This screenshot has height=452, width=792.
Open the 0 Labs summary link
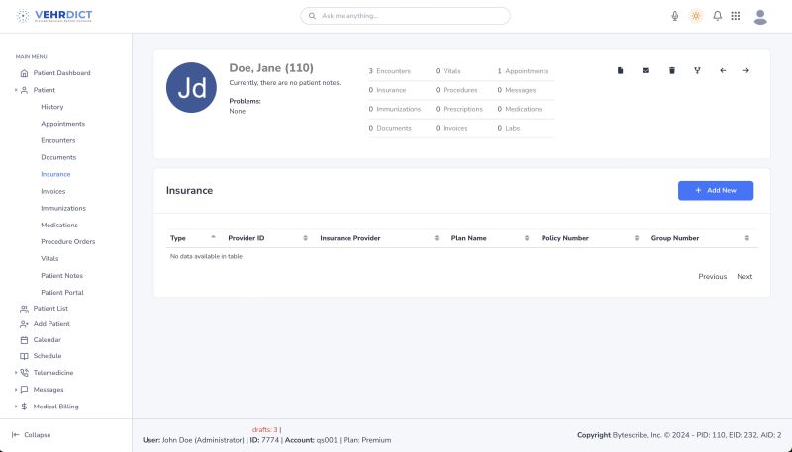coord(508,128)
